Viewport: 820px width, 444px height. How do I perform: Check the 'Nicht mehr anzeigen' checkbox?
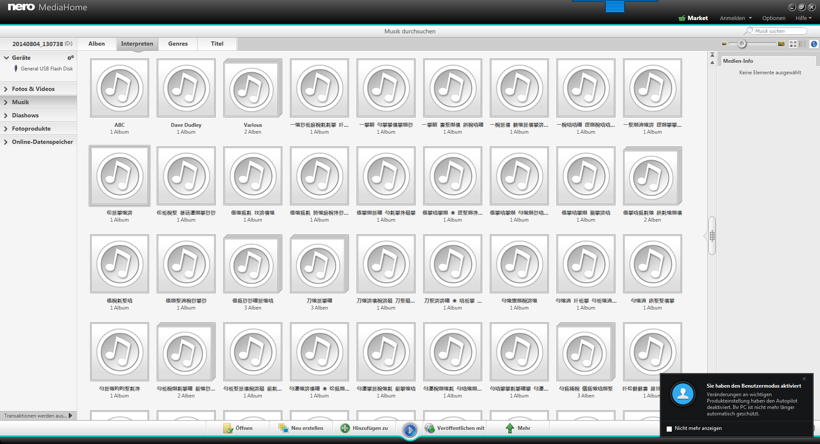coord(669,429)
